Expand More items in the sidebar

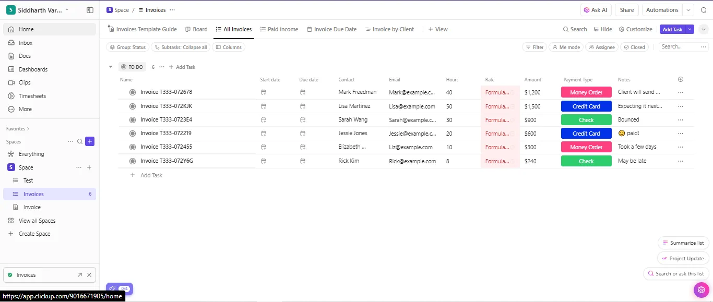pos(50,109)
